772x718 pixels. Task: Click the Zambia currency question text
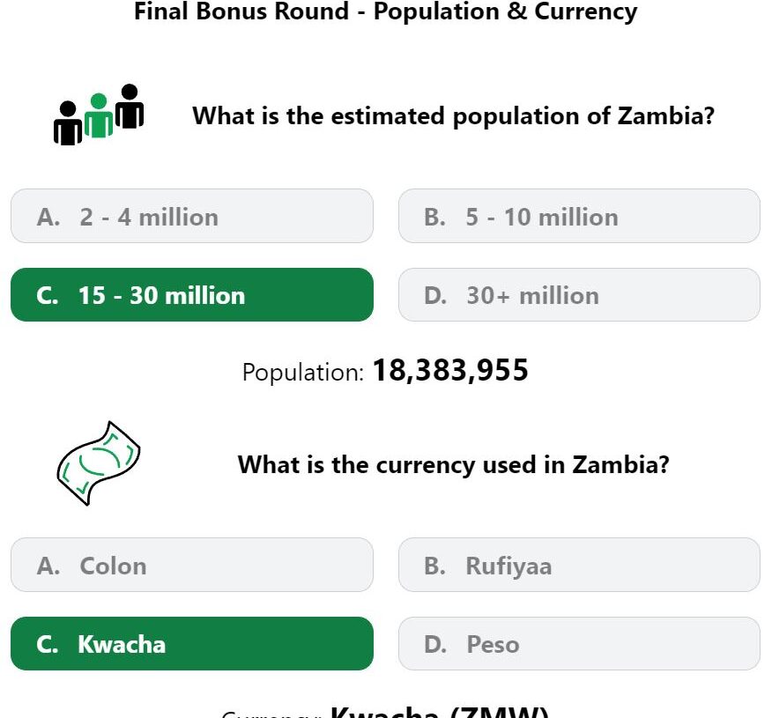click(453, 464)
